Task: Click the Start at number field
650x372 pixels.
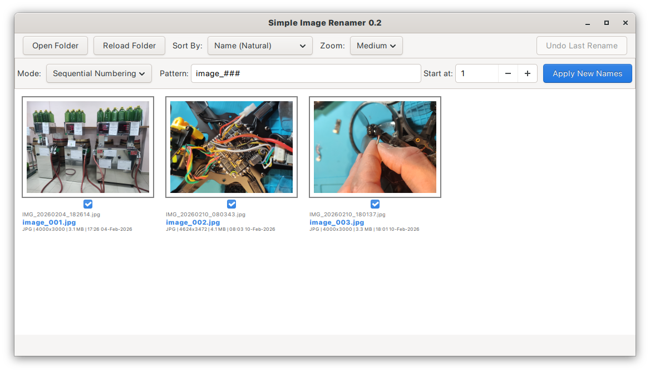Action: tap(476, 73)
